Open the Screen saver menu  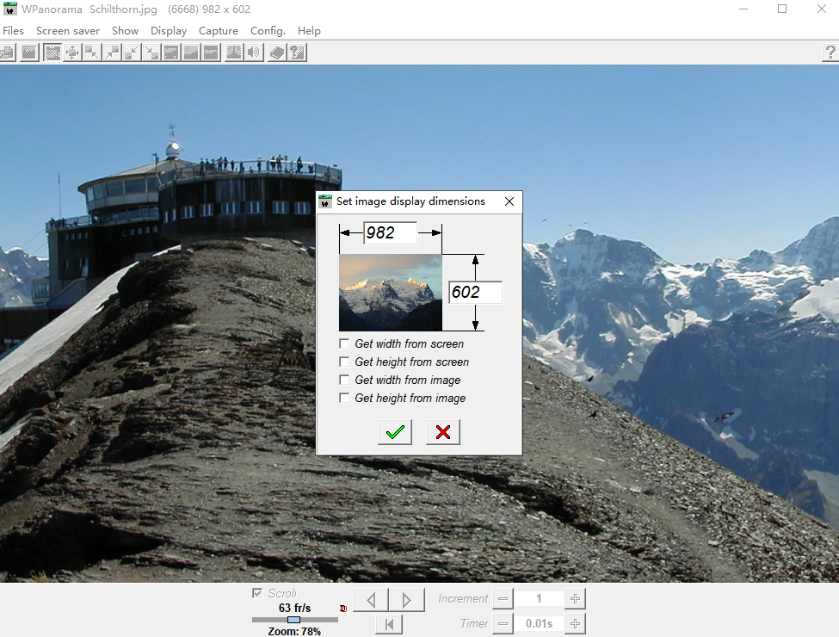point(68,31)
